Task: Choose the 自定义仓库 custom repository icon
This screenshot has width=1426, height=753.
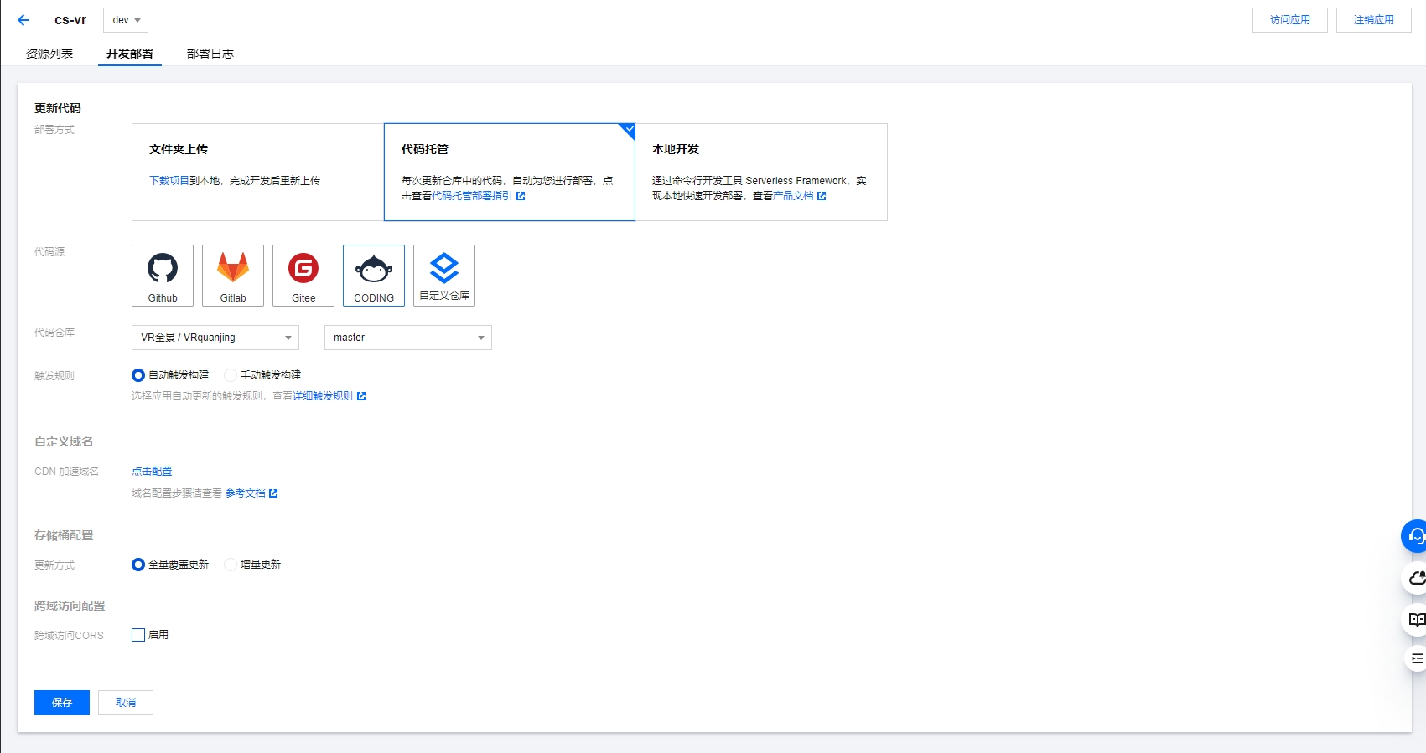Action: pyautogui.click(x=444, y=276)
